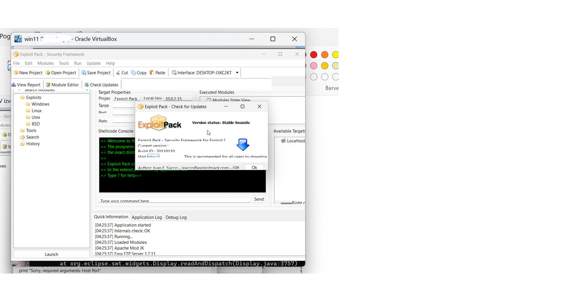Select the History tree item label
The width and height of the screenshot is (583, 304).
33,144
